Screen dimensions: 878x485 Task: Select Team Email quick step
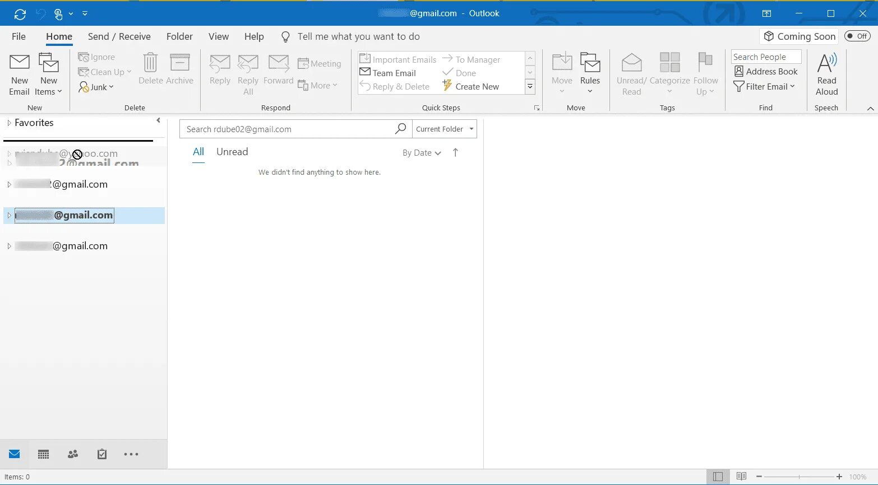pos(388,73)
